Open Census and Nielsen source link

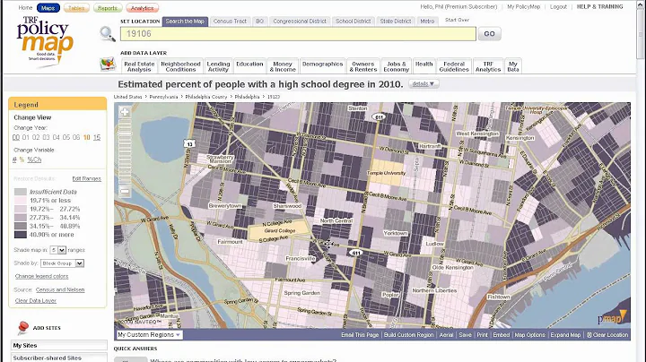[60, 290]
